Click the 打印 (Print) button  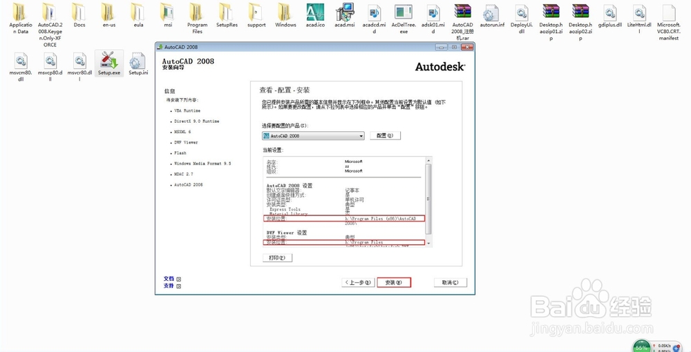pos(277,258)
